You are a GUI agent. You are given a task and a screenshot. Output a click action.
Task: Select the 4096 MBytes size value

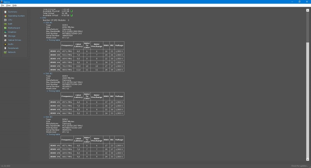tap(68, 27)
